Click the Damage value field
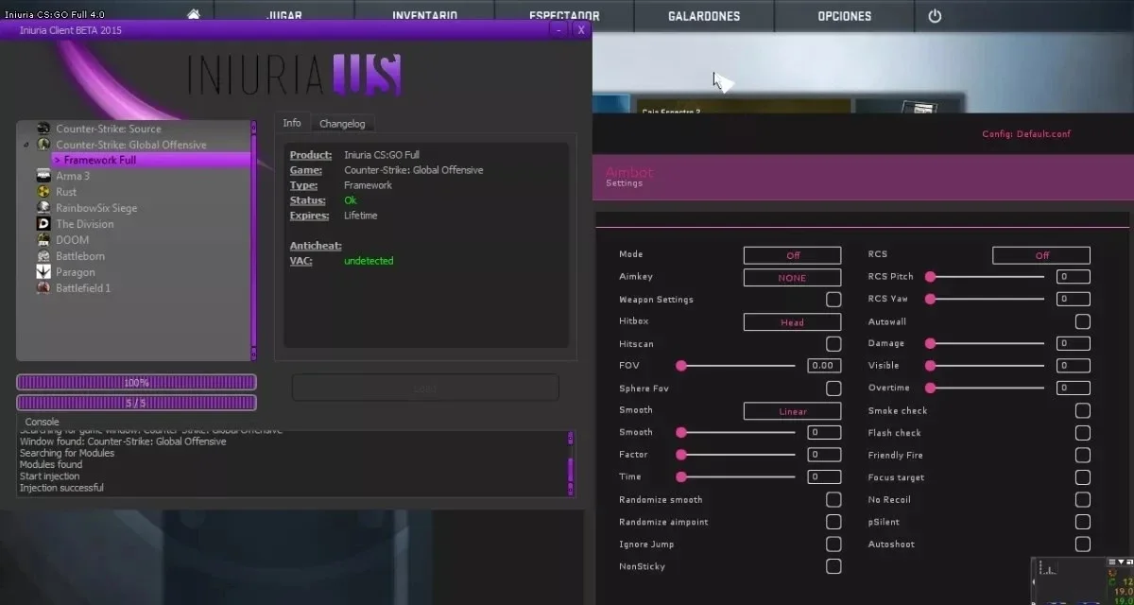 1074,343
